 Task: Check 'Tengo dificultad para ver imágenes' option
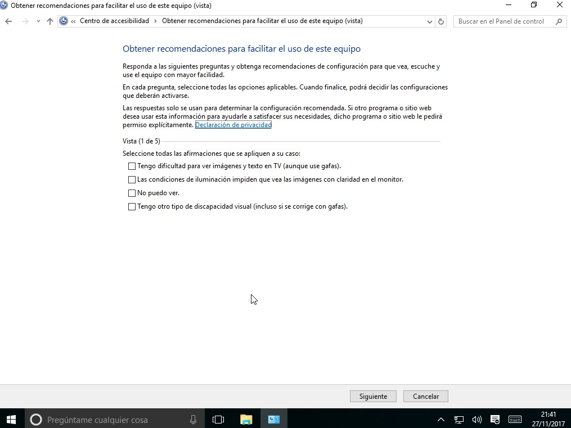click(x=132, y=166)
